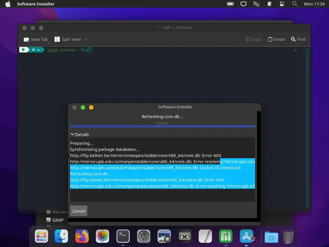The width and height of the screenshot is (329, 247).
Task: Click the Refreshing core.db... log line
Action: point(91,174)
